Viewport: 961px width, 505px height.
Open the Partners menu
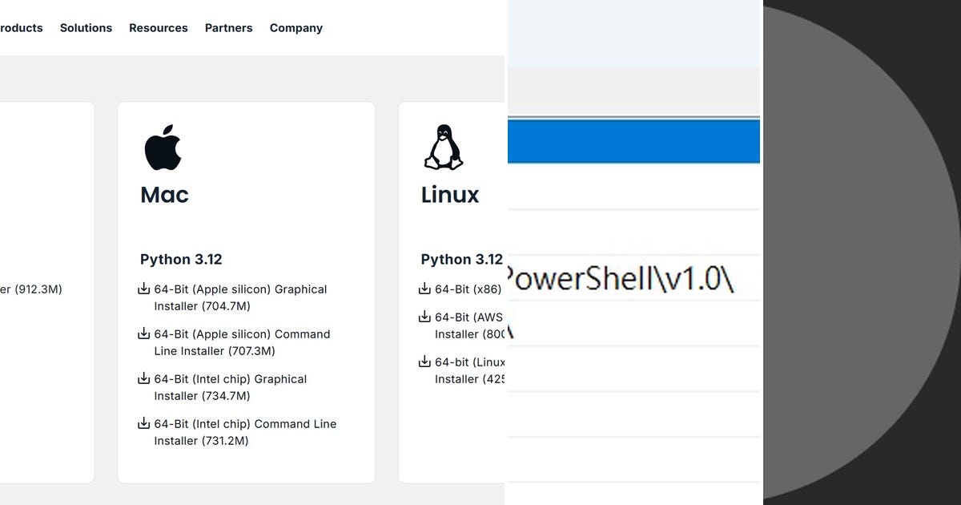tap(229, 27)
